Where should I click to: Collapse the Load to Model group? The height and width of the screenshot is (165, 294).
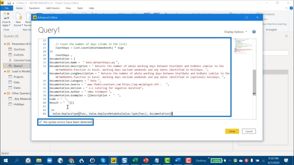click(5, 71)
